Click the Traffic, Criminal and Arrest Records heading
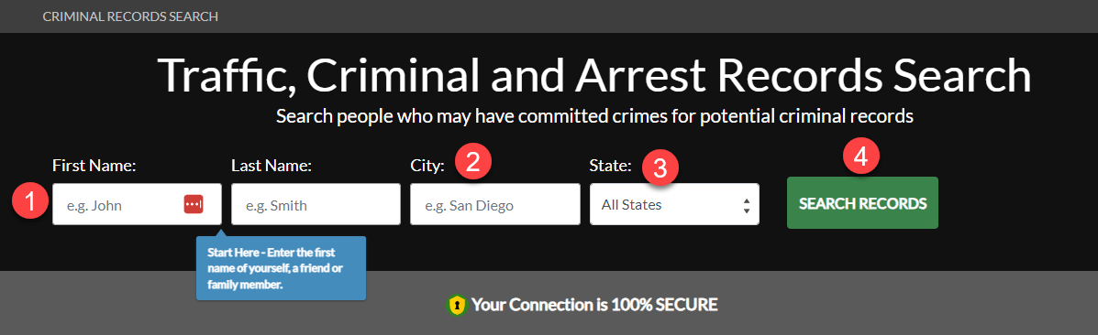Image resolution: width=1098 pixels, height=335 pixels. pyautogui.click(x=594, y=74)
